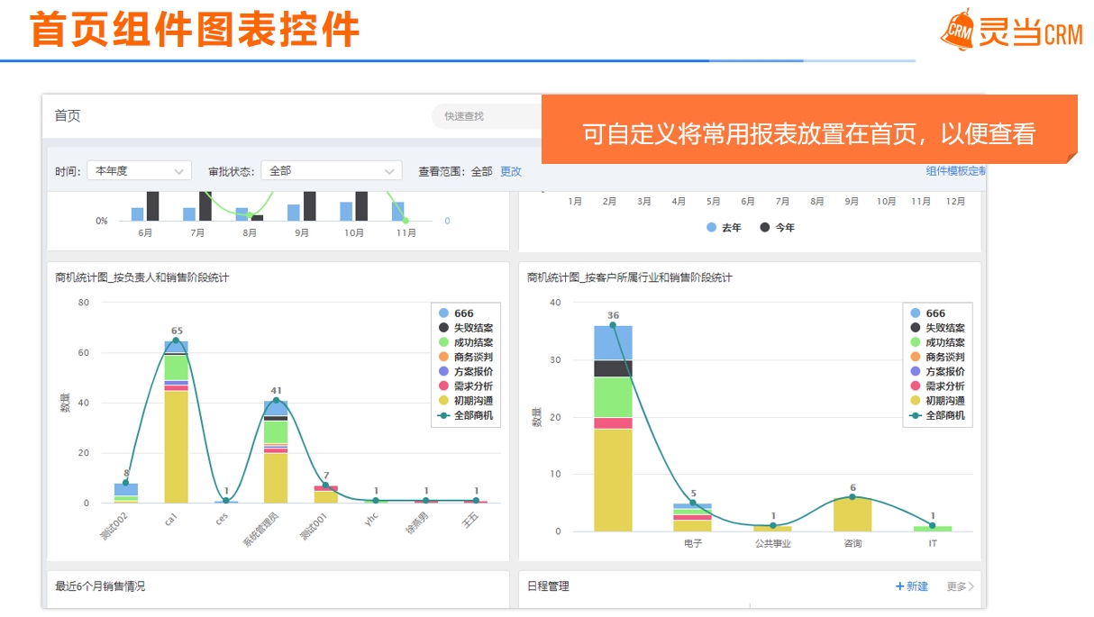This screenshot has height=617, width=1094.
Task: Click the 商机统计图_按负责人和销售阶段统计 chart title
Action: coord(141,277)
